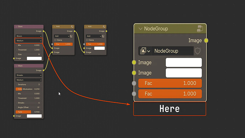Viewport: 245px width, 138px height.
Task: Toggle the preview sphere icon on left Add node
Action: pos(72,27)
